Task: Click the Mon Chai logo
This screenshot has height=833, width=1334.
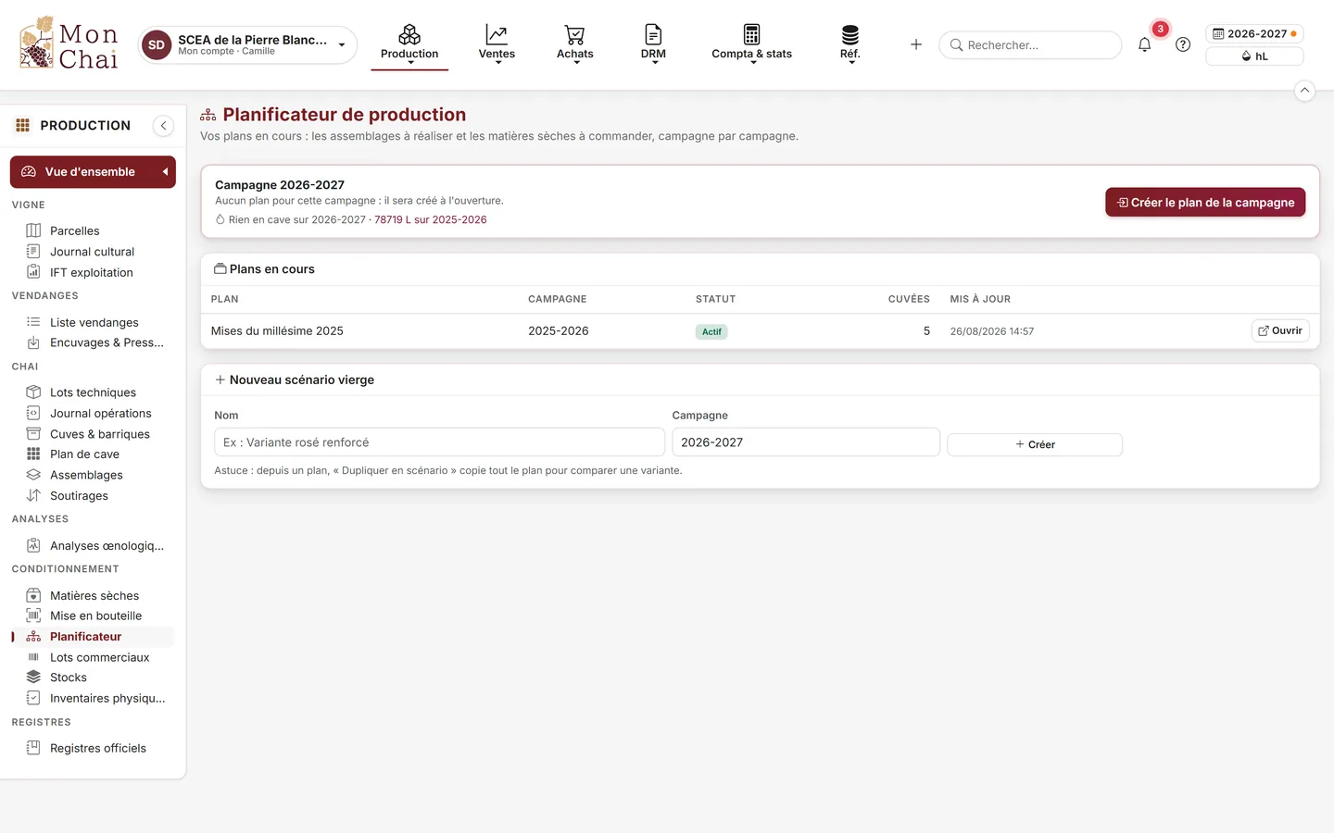Action: point(69,44)
